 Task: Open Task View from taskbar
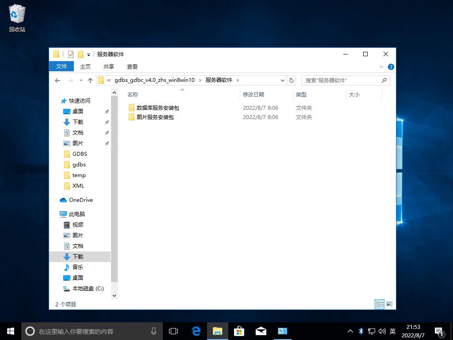pos(173,331)
